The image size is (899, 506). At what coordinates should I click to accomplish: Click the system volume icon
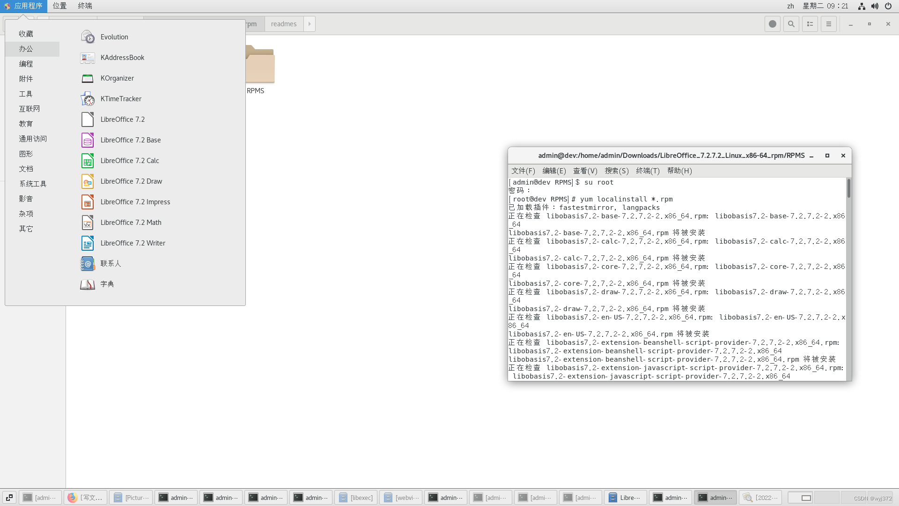875,6
